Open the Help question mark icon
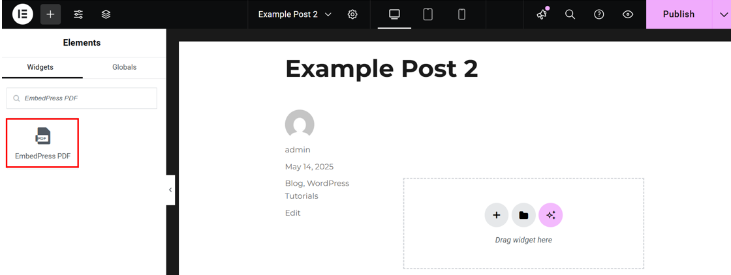 pos(599,14)
